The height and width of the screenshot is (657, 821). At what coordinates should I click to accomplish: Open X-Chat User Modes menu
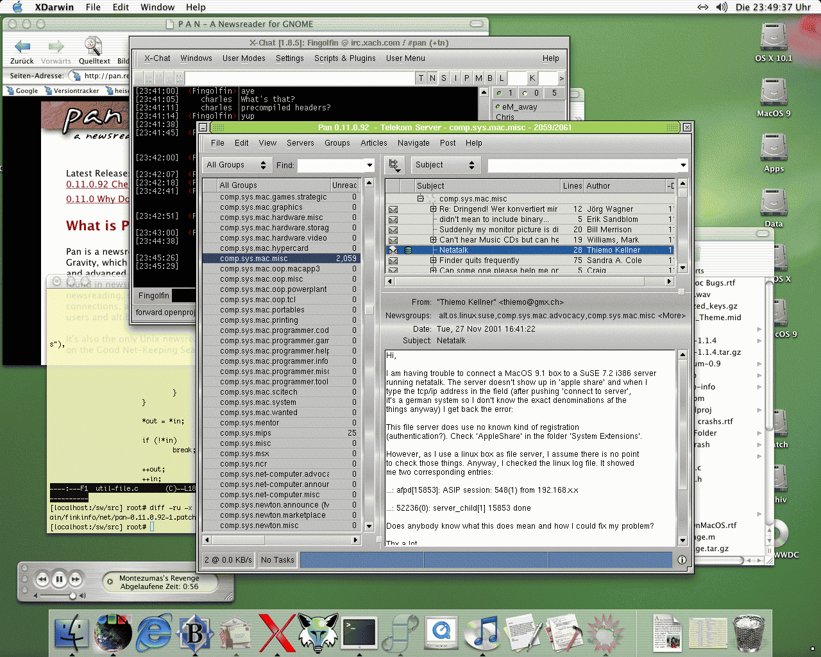pyautogui.click(x=244, y=58)
